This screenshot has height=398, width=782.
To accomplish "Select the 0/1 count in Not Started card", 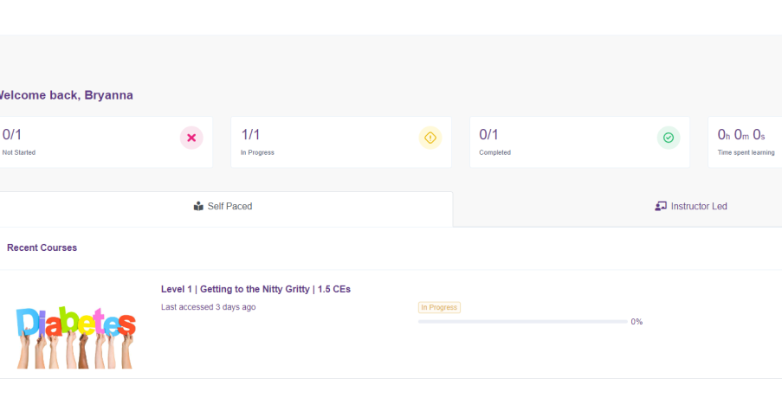I will 13,134.
